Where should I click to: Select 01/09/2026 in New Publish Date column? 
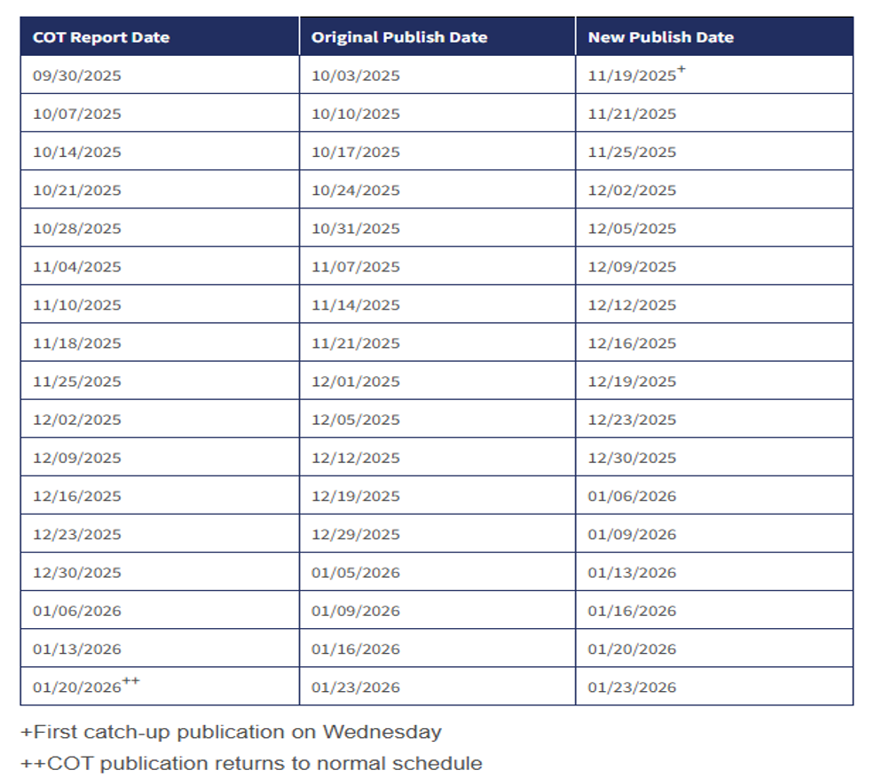[x=632, y=534]
